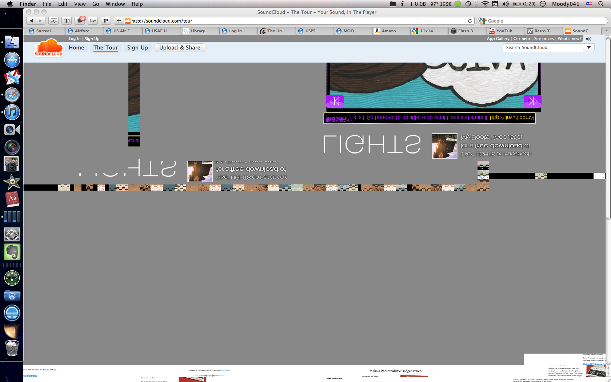Viewport: 611px width, 382px height.
Task: Click the toolbar extension with red 37 badge
Action: coord(80,20)
